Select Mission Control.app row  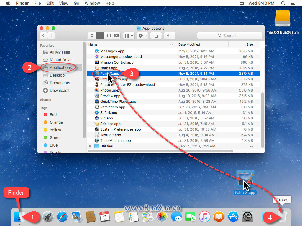point(173,62)
